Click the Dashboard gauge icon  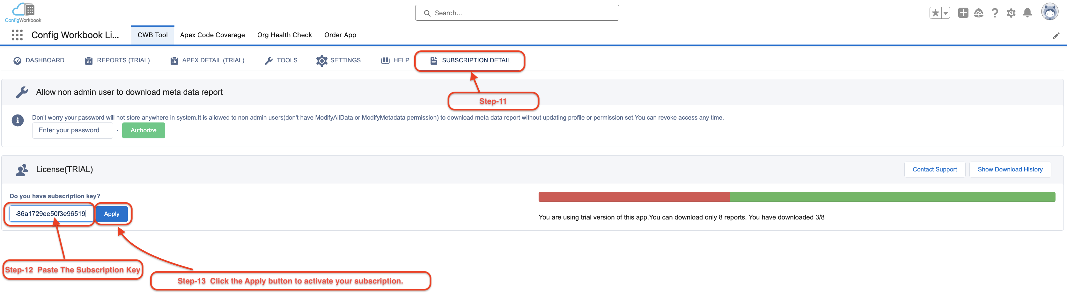tap(18, 61)
